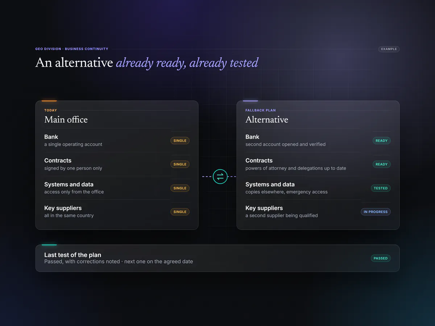
Task: Click the SINGLE badge beside "all in the same country"
Action: tap(180, 212)
